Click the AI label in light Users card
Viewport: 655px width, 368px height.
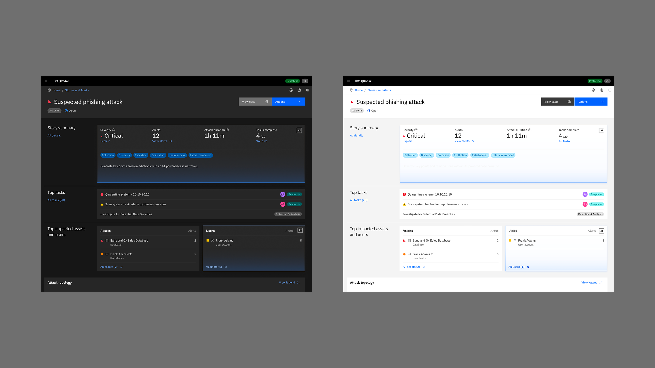602,231
